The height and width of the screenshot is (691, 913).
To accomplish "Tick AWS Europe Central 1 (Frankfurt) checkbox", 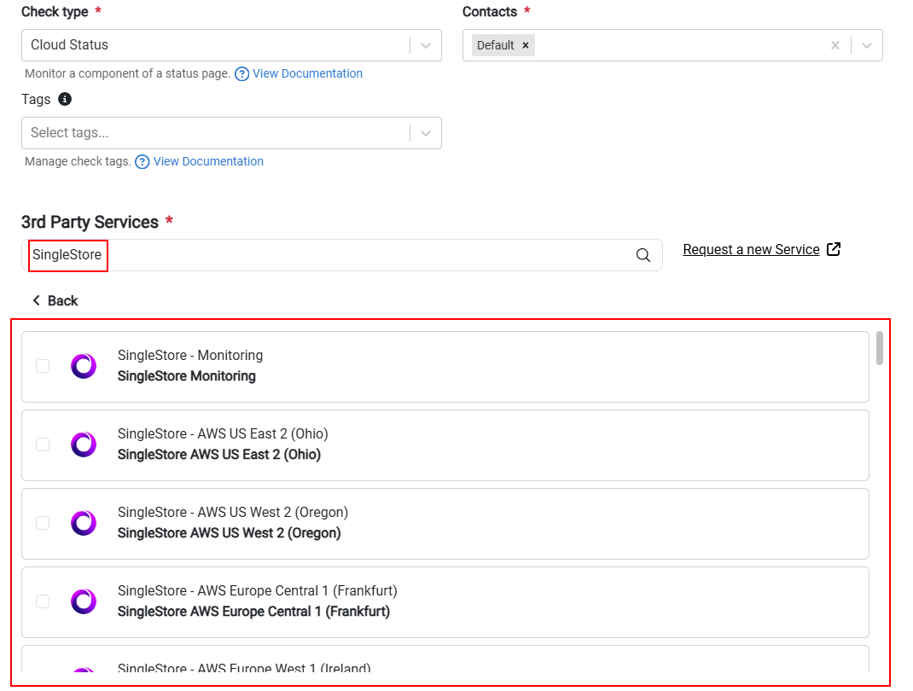I will point(43,601).
